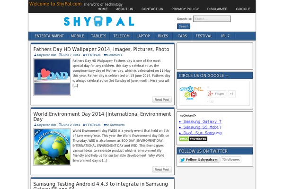Click Follow @shypalcom Twitter button

tap(199, 160)
